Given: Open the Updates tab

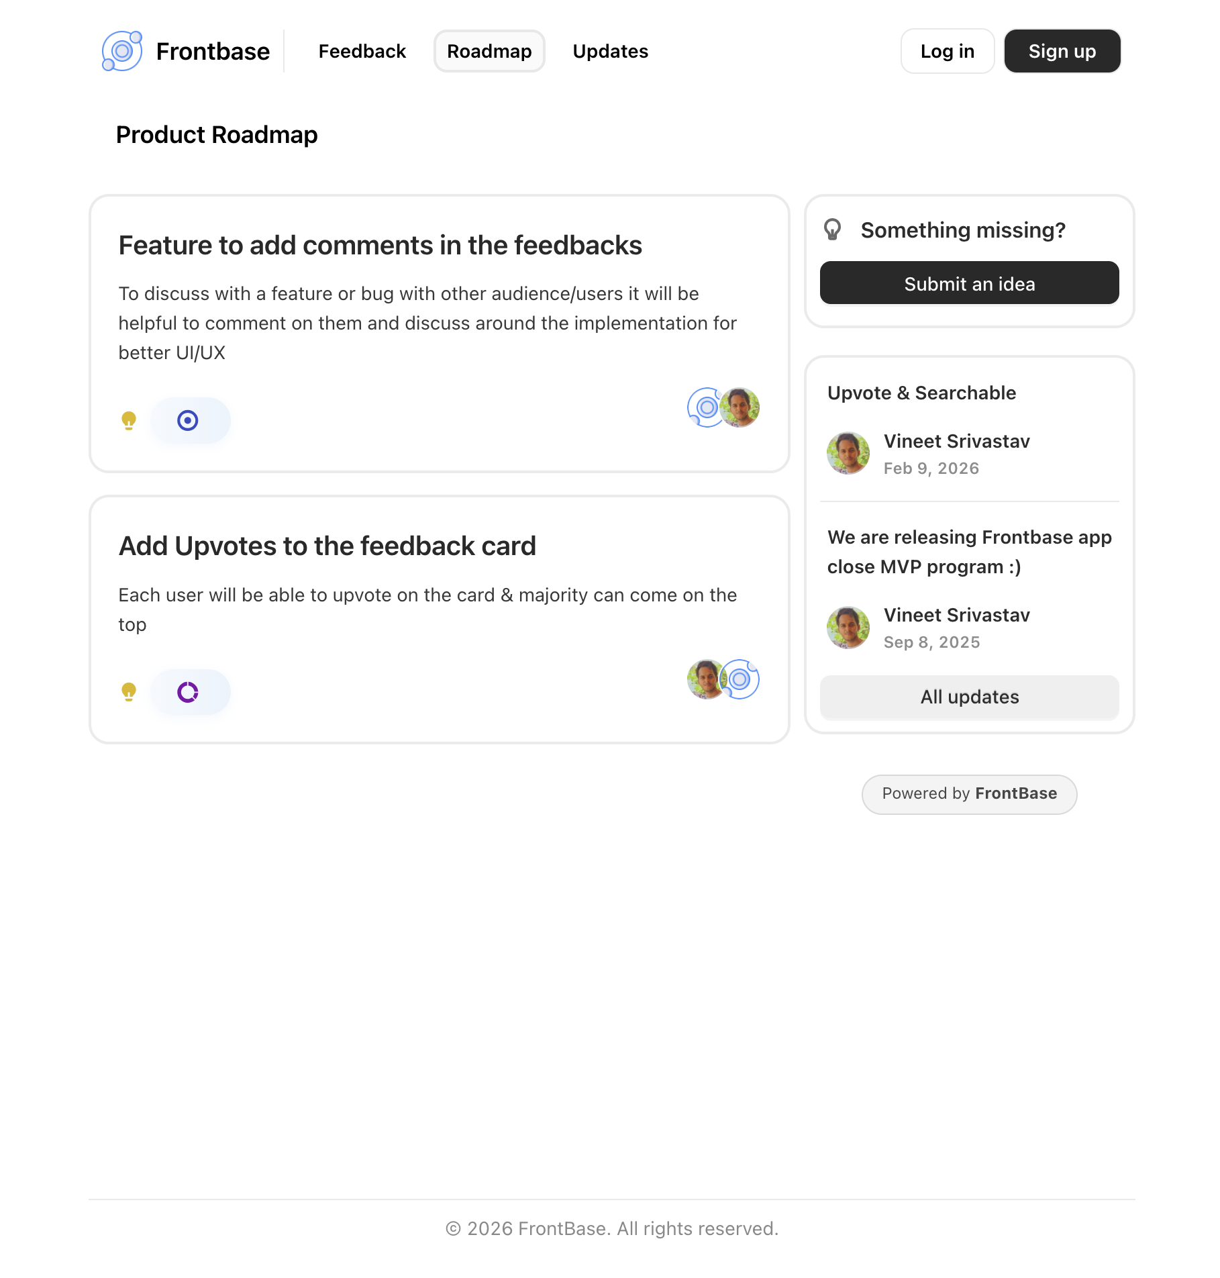Looking at the screenshot, I should pyautogui.click(x=610, y=50).
